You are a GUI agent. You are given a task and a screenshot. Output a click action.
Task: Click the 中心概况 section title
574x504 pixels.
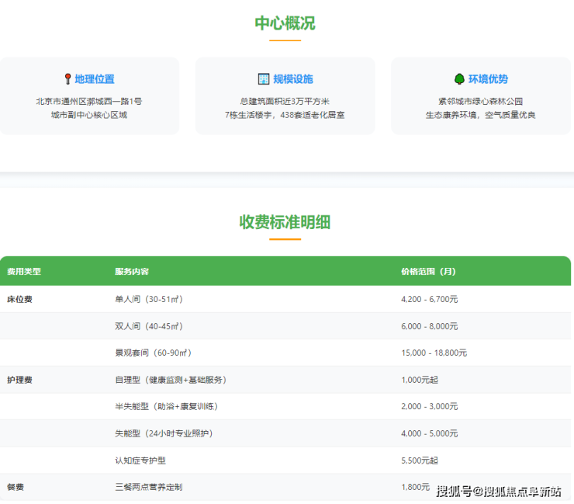(285, 23)
